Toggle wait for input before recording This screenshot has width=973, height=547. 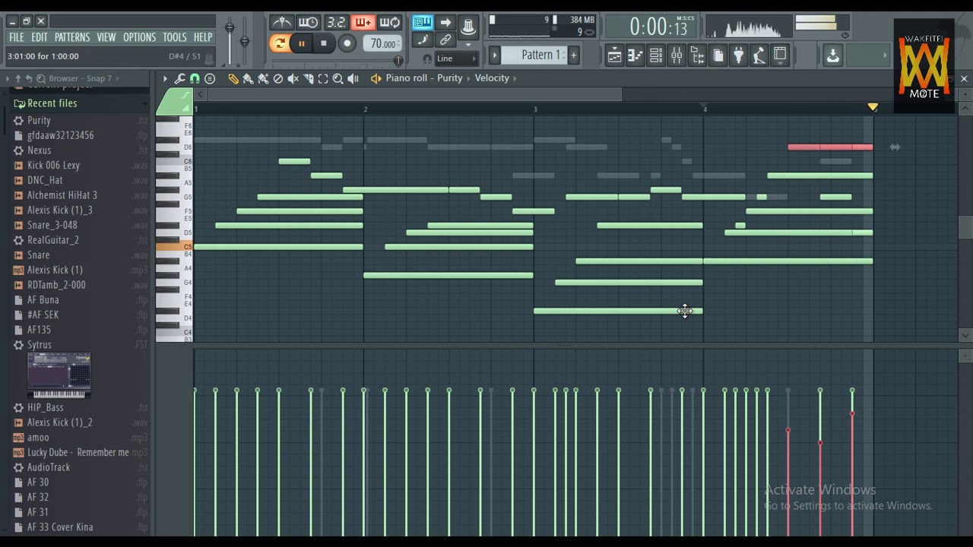[308, 22]
